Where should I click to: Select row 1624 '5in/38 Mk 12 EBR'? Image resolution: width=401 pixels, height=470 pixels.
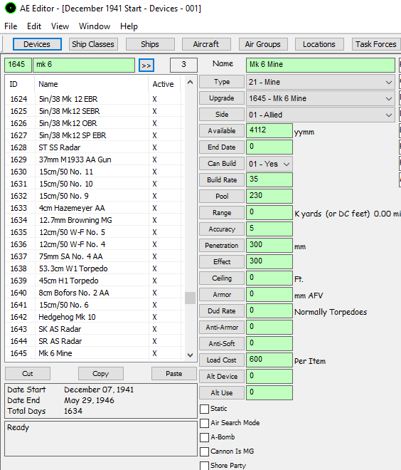(93, 99)
